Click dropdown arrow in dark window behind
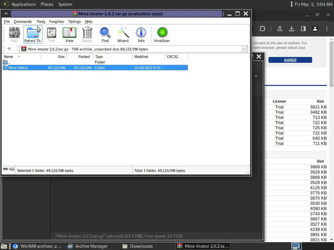The image size is (334, 250). [256, 76]
